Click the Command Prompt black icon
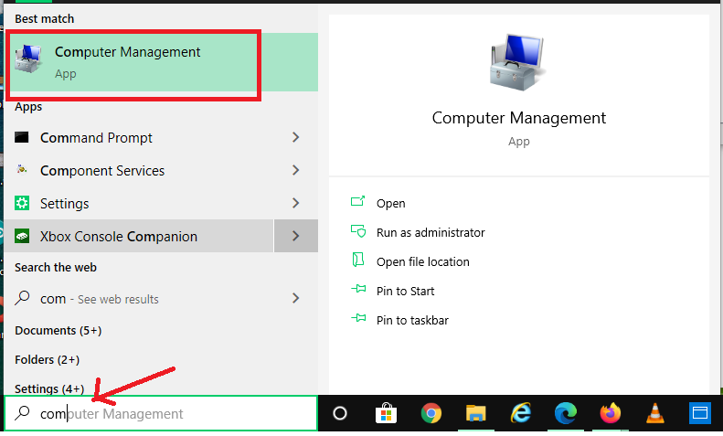 pyautogui.click(x=22, y=137)
